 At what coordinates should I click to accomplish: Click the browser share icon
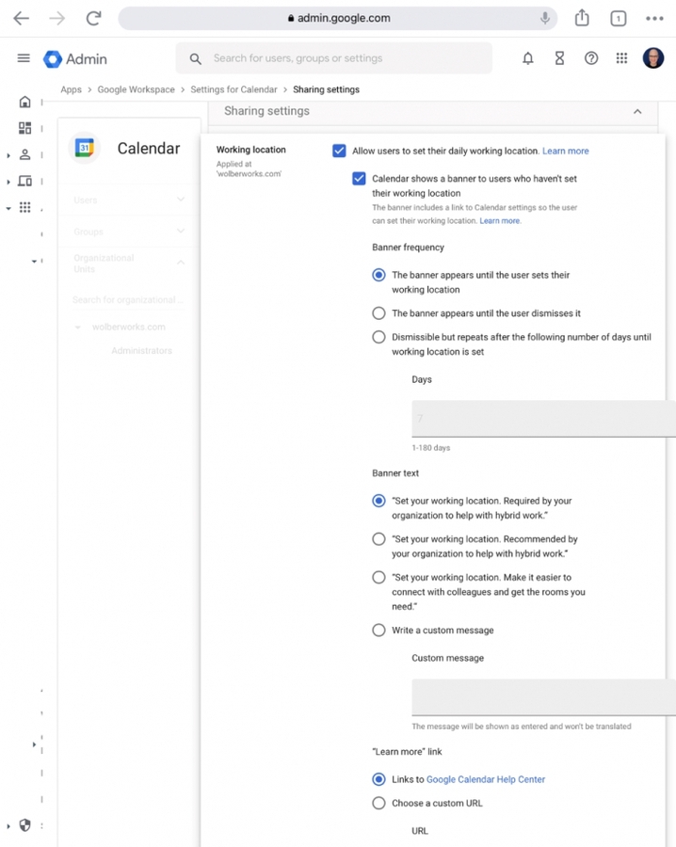pyautogui.click(x=582, y=18)
